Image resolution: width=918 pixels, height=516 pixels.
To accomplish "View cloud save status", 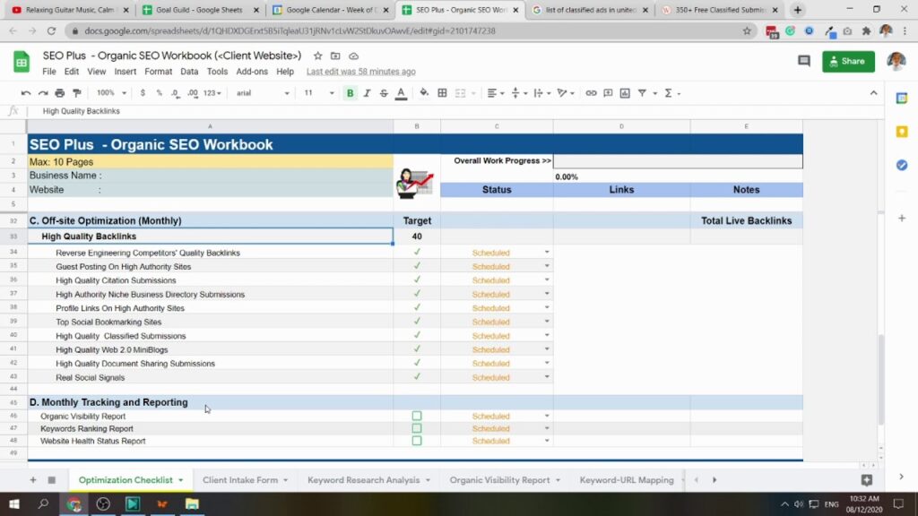I will pos(353,56).
